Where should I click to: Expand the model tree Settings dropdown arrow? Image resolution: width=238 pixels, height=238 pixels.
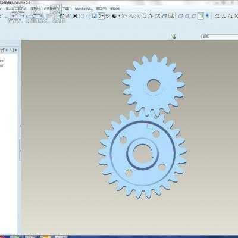16,51
